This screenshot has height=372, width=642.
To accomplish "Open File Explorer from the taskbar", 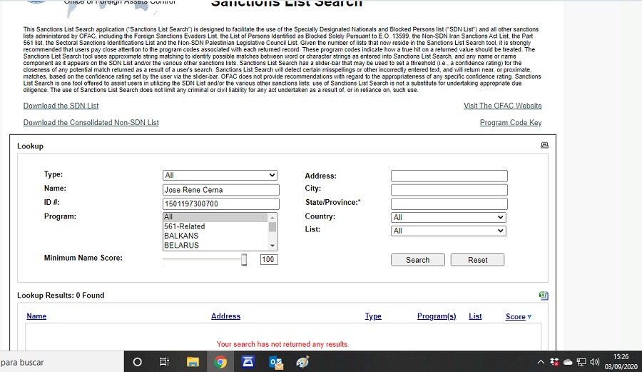I will point(192,362).
